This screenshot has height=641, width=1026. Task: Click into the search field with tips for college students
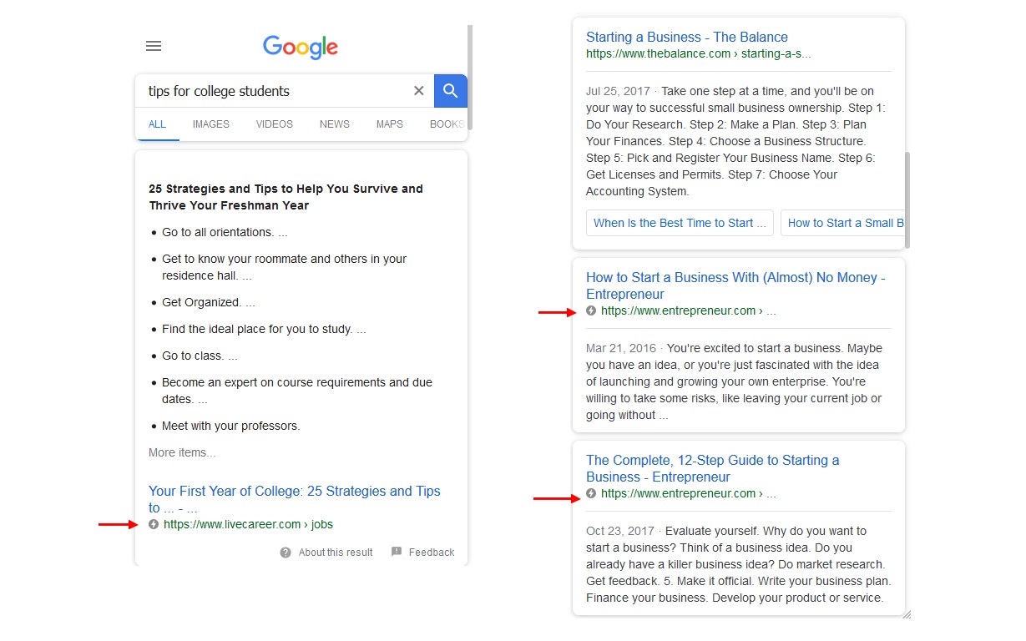point(275,91)
